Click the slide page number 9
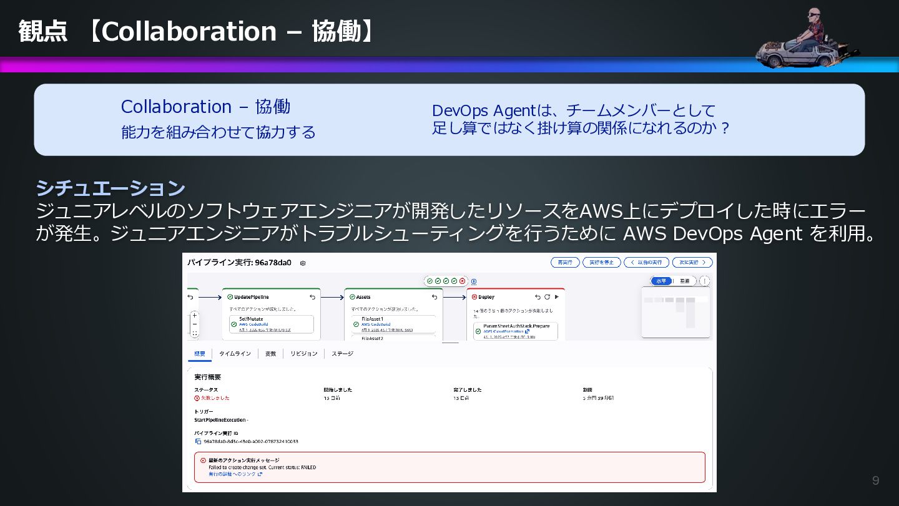Screen dimensions: 899x506 coord(876,480)
